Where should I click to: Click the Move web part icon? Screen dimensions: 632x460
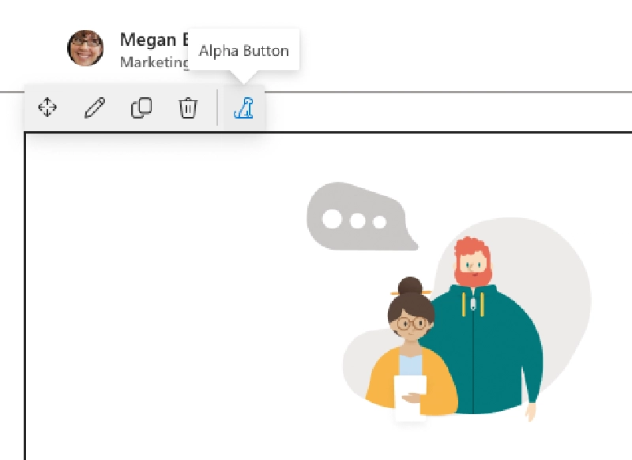tap(47, 107)
